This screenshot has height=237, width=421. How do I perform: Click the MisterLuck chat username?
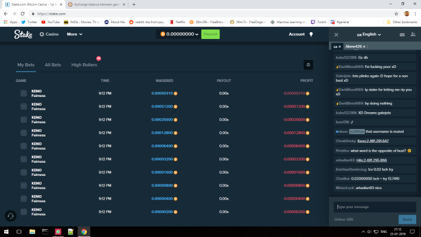[x=345, y=188]
